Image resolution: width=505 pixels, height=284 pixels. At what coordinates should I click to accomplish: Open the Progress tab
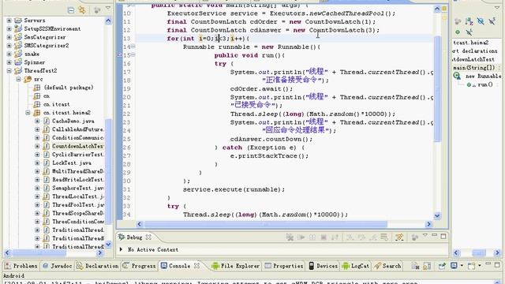tap(140, 266)
